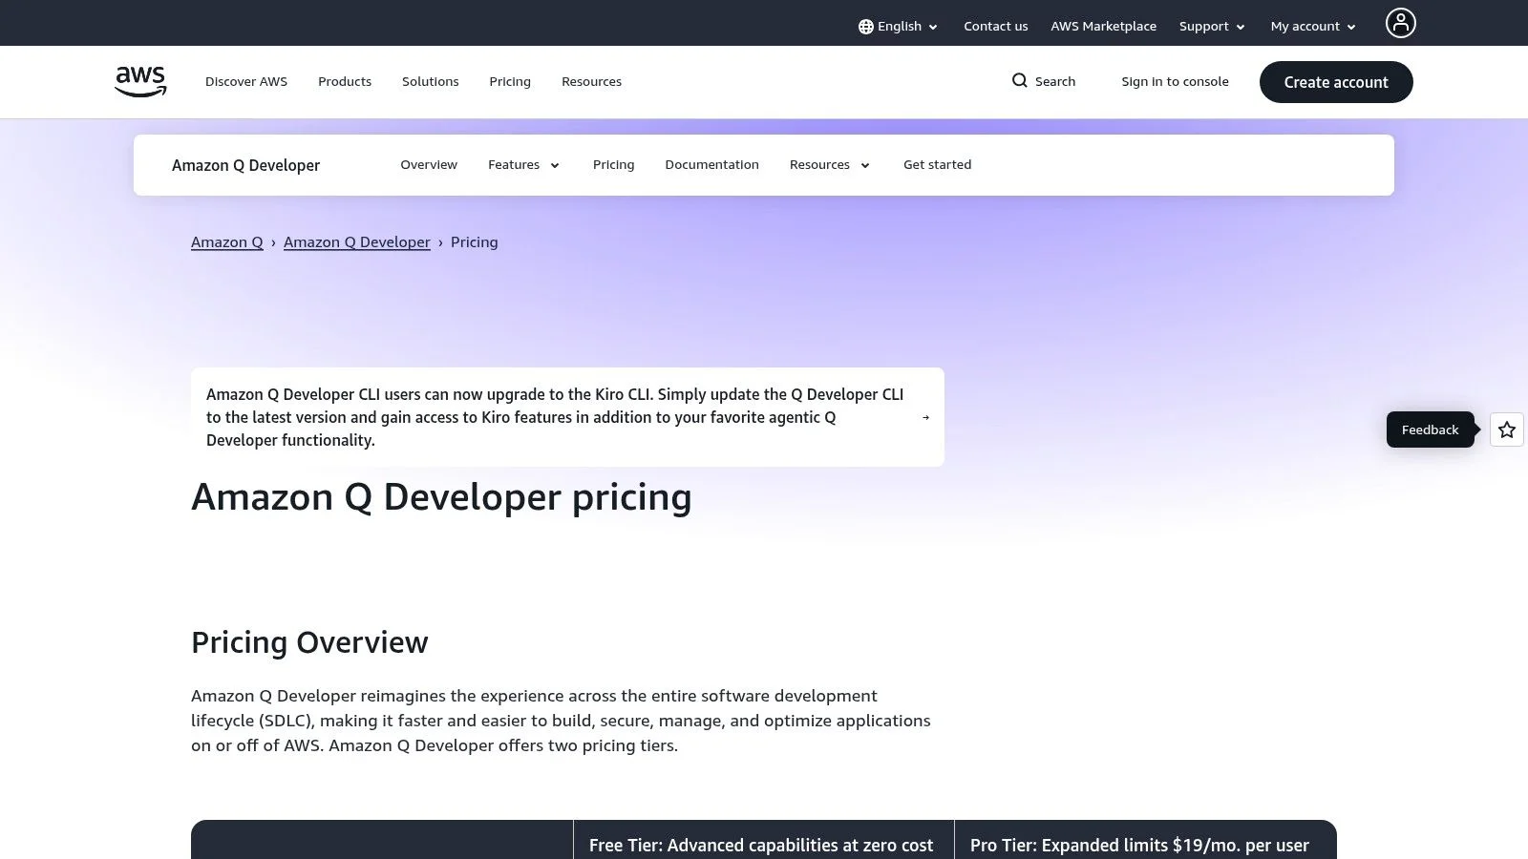Screen dimensions: 1528x859
Task: Click the globe language icon
Action: [x=865, y=27]
